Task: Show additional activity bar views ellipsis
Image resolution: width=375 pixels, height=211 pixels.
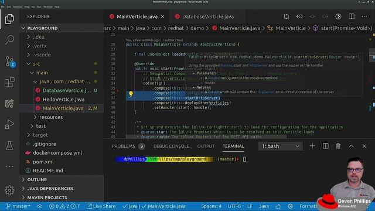Action: [x=9, y=166]
